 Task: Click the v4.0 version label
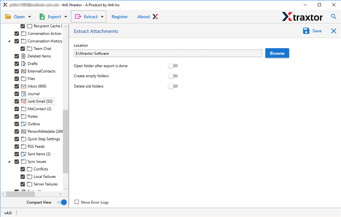(8, 213)
